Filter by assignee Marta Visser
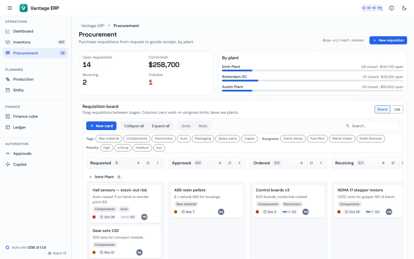 342,138
